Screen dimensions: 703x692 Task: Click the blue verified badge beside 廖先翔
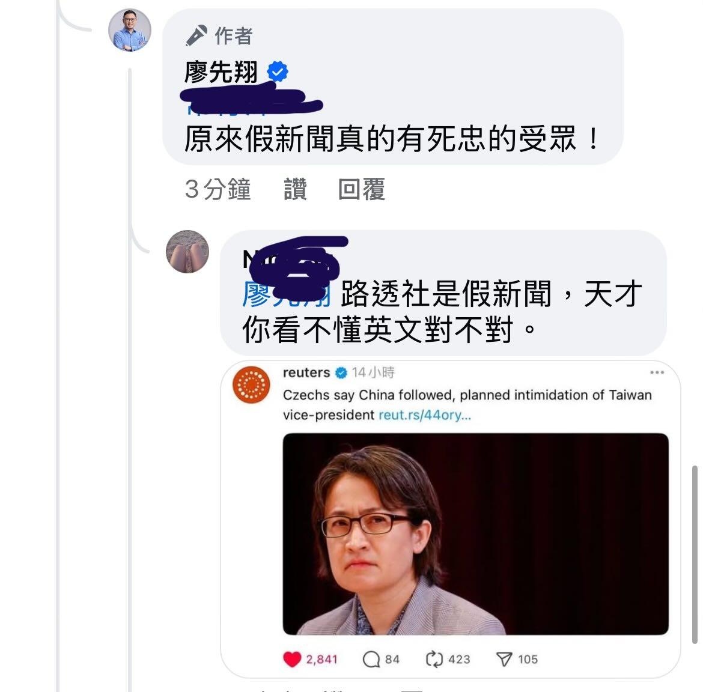[278, 71]
